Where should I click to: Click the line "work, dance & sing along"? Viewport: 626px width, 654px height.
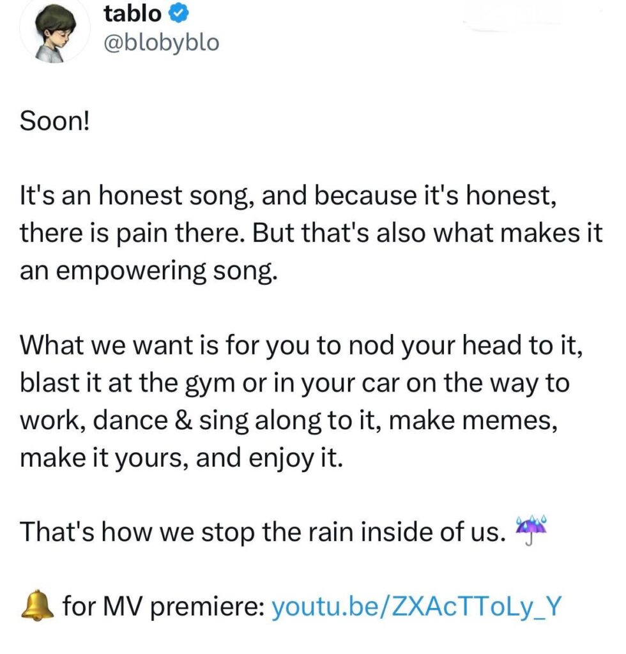289,420
